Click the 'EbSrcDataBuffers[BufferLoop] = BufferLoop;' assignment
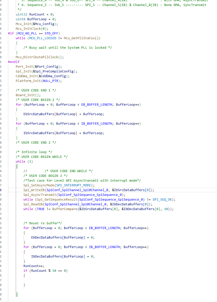 [x=64, y=114]
